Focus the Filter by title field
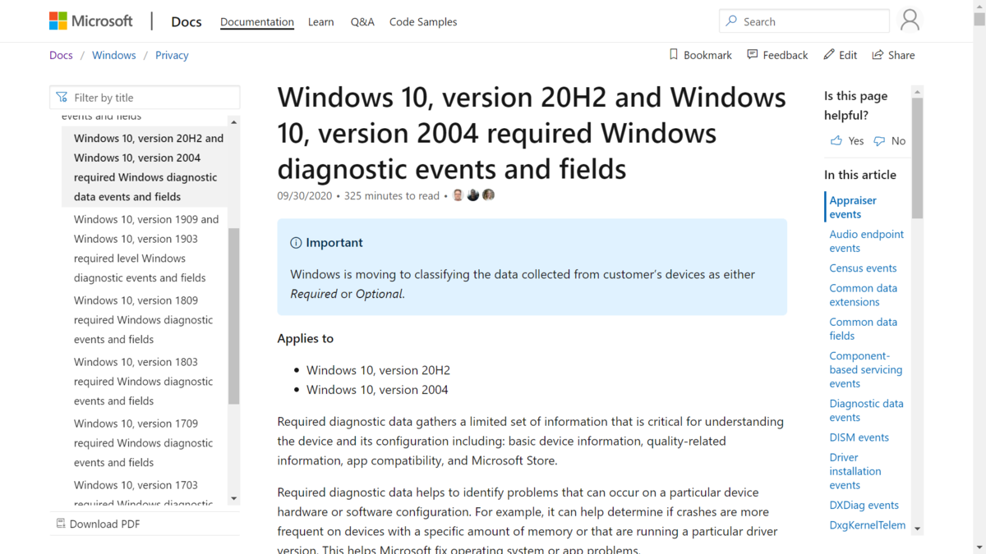This screenshot has width=986, height=554. click(x=145, y=98)
